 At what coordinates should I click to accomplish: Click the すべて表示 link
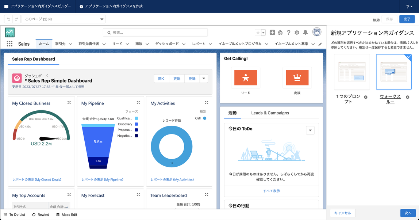pos(272,191)
